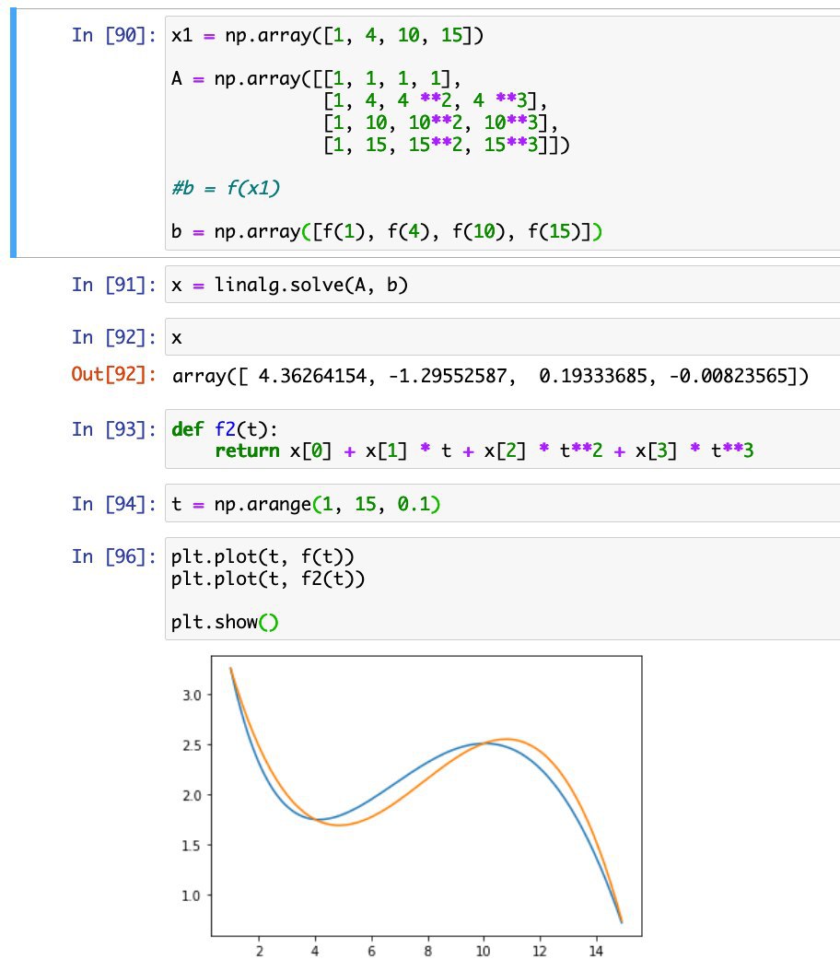Click the In [92] cell containing x

point(502,337)
